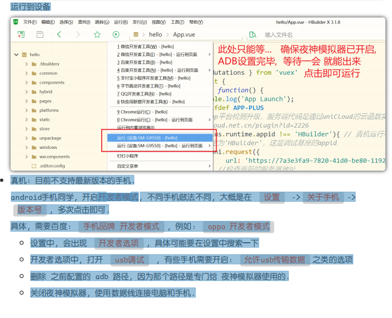Expand the components folder
This screenshot has width=392, height=318.
(x=26, y=83)
